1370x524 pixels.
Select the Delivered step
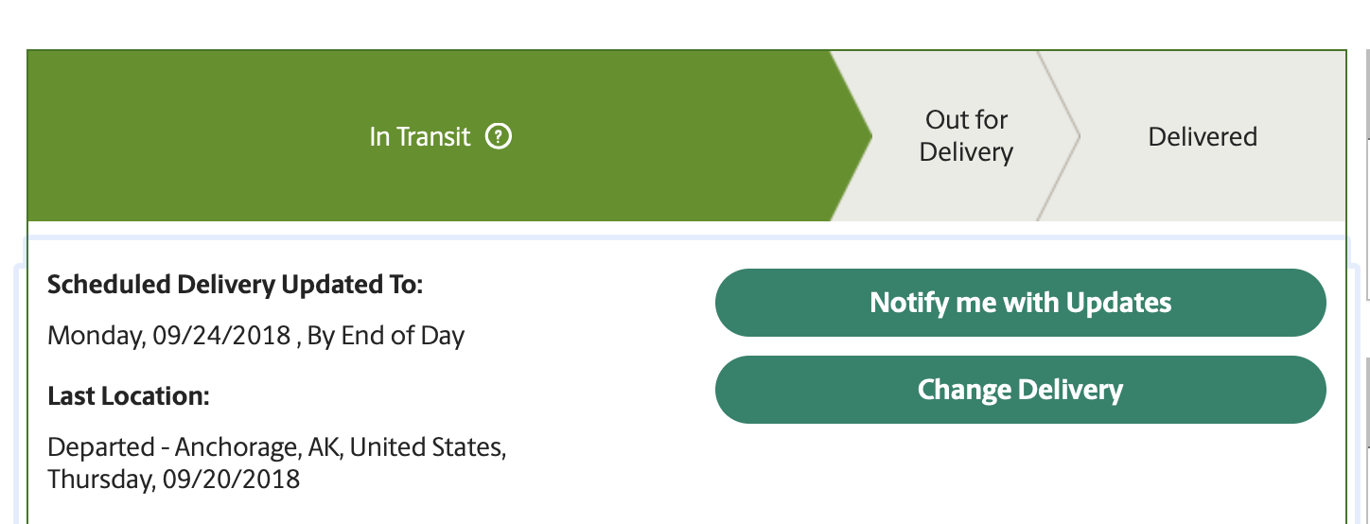coord(1203,137)
